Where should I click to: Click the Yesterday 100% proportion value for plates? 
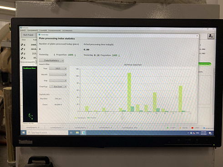[71, 55]
